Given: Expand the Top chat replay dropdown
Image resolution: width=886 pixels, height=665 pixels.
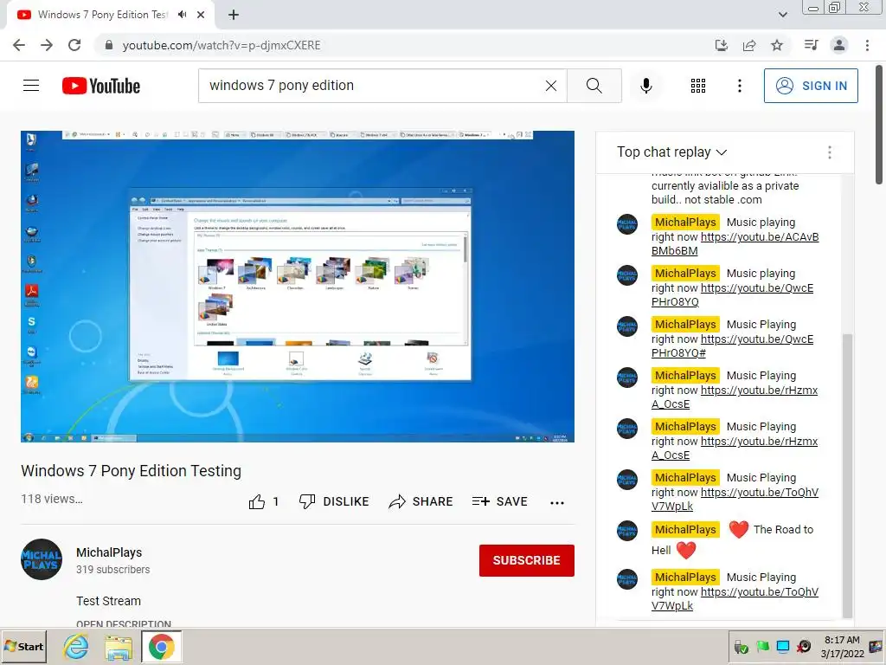Looking at the screenshot, I should [671, 152].
